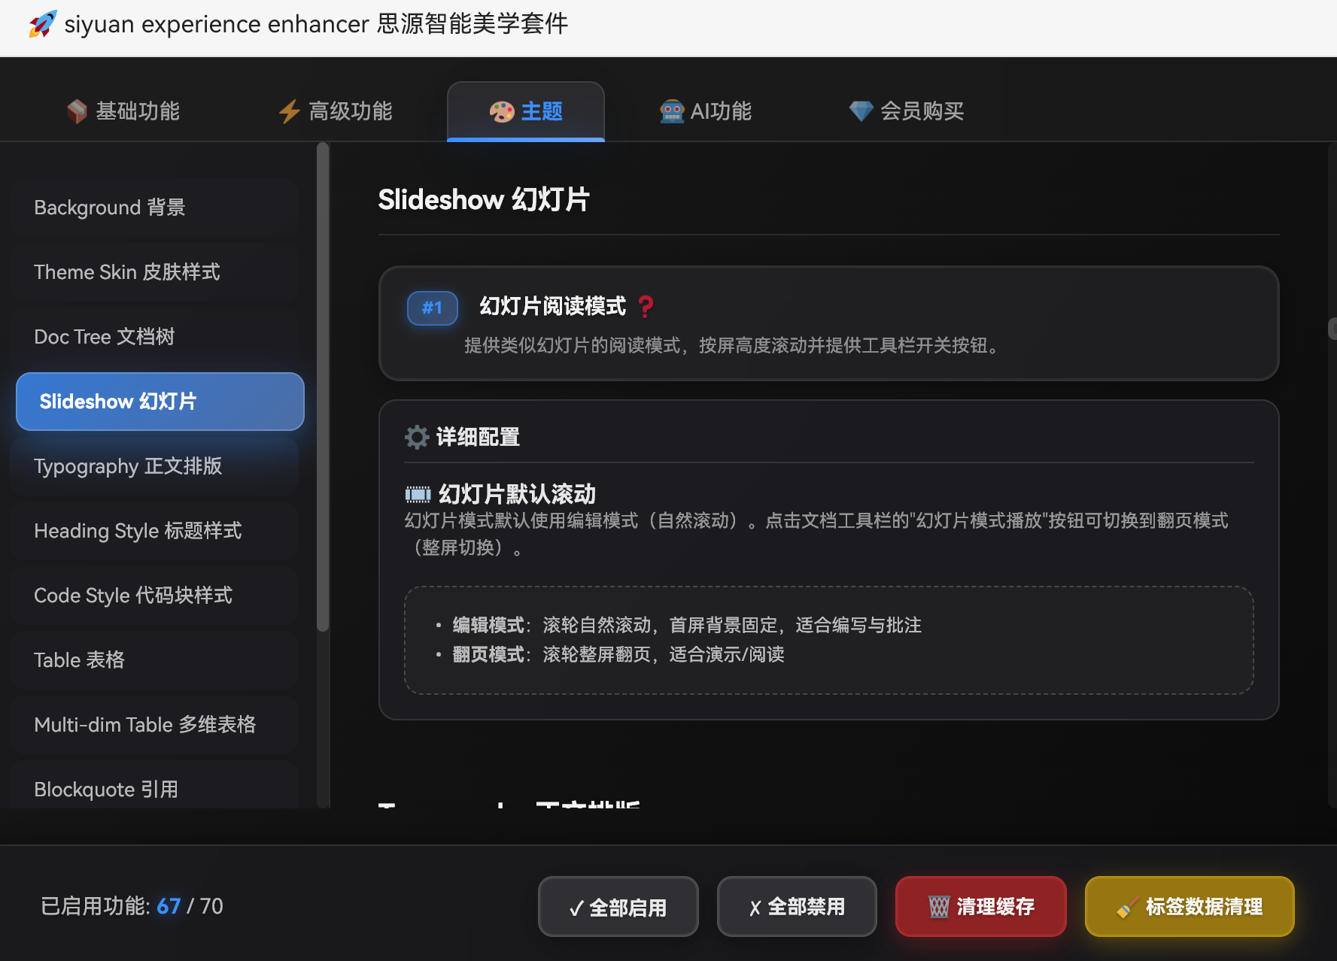The width and height of the screenshot is (1337, 961).
Task: Switch to the 高级功能 tab
Action: 336,111
